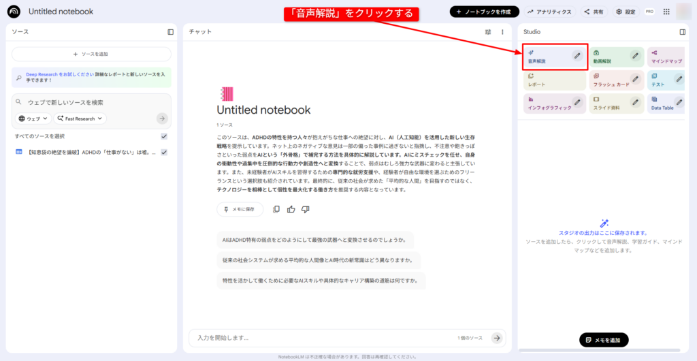This screenshot has height=361, width=697.
Task: Generate 動画解説 video overview
Action: [610, 58]
